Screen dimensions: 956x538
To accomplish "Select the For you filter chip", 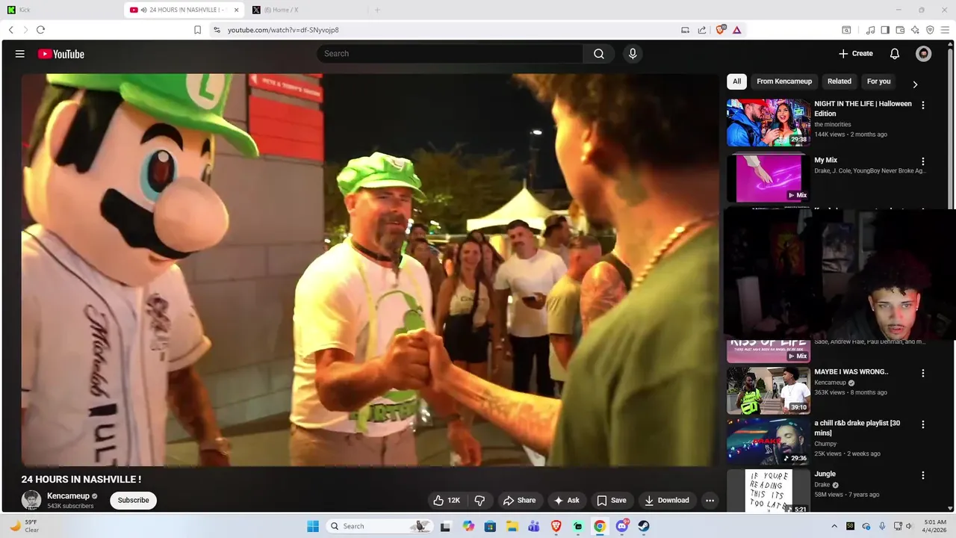I will coord(879,81).
